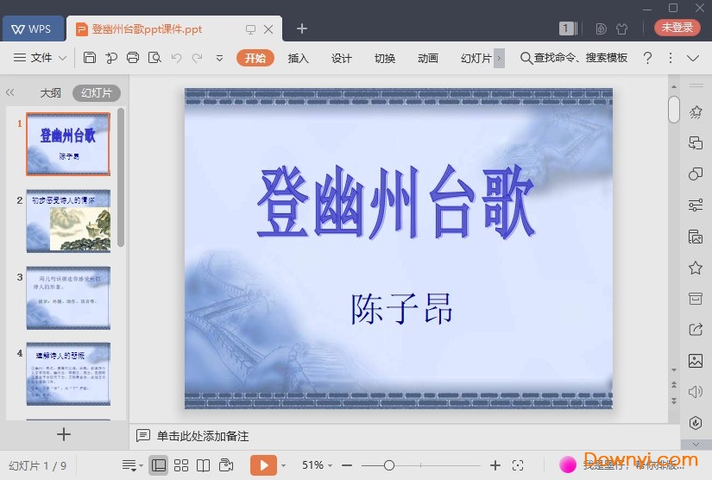Open the star favorites icon in sidebar
The image size is (712, 480).
696,268
